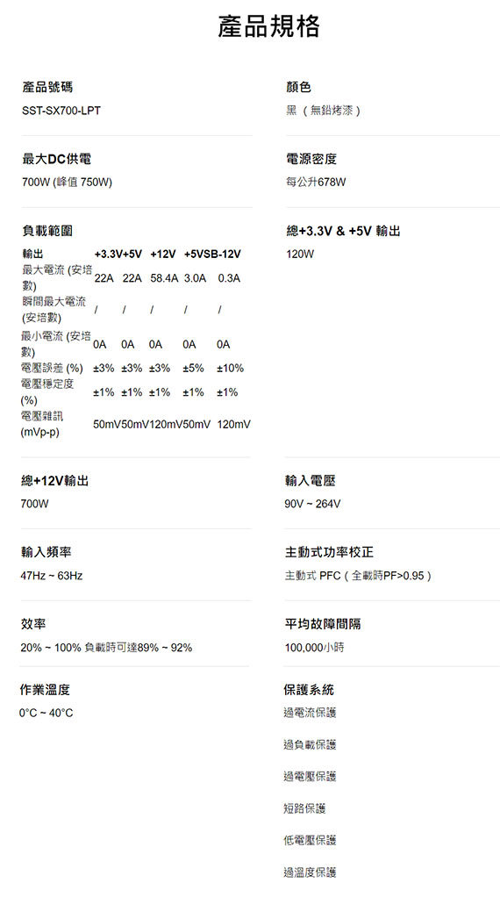Click the 過溫度保護 protection entry
This screenshot has height=897, width=500.
click(x=310, y=872)
